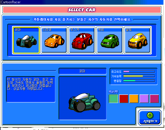Click the 색상선택 color selection label
165x130 pixels.
pyautogui.click(x=113, y=92)
